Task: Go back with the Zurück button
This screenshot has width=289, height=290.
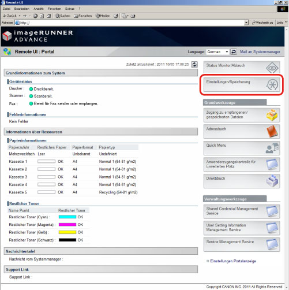Action: [10, 16]
